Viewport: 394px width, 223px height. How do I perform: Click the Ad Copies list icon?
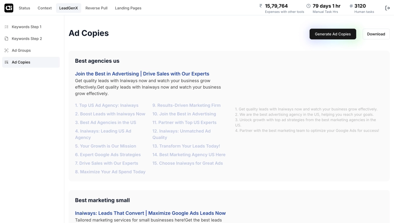point(6,62)
